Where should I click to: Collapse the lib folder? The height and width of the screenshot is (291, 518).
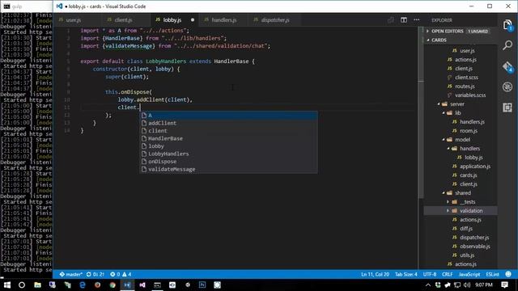(444, 113)
